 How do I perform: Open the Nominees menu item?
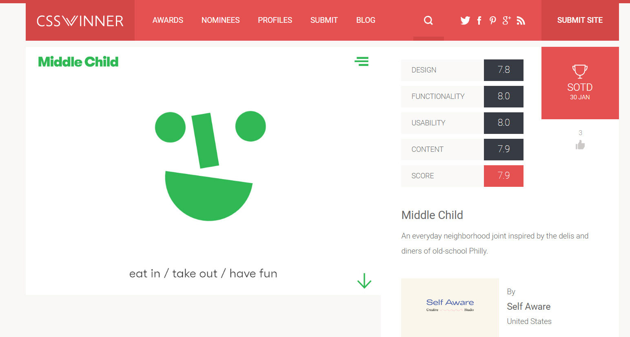click(220, 20)
